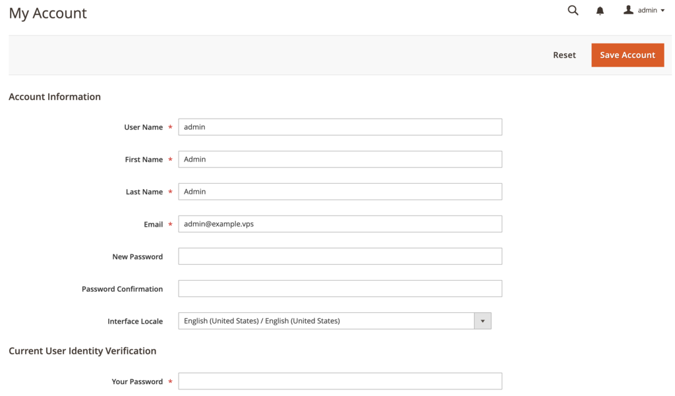Open the Interface Locale dropdown arrow
Image resolution: width=675 pixels, height=396 pixels.
coord(482,321)
